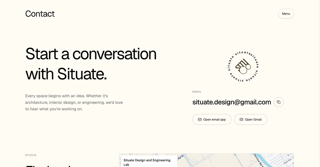This screenshot has width=320, height=167.
Task: Click the Open Gmail button
Action: tap(250, 119)
